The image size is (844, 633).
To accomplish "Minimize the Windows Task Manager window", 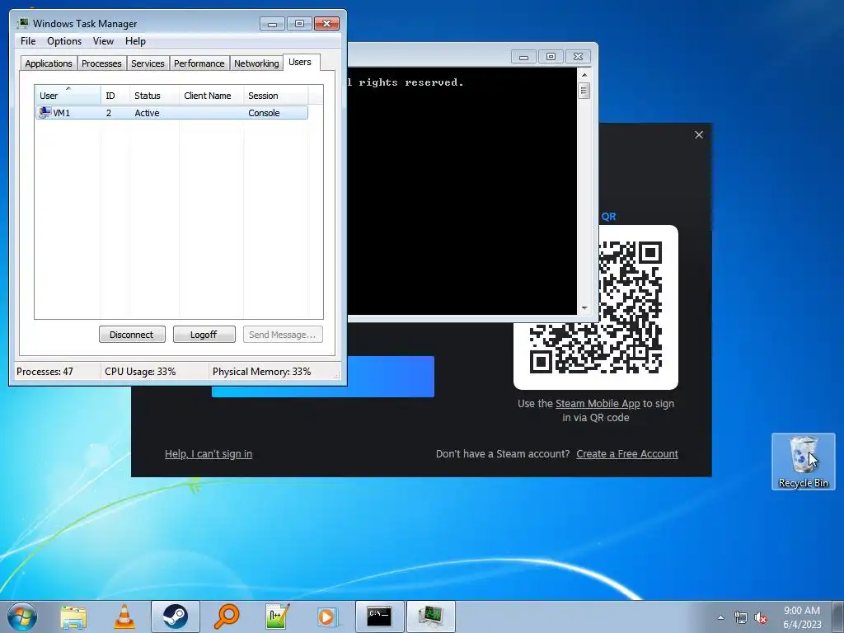I will pos(272,24).
